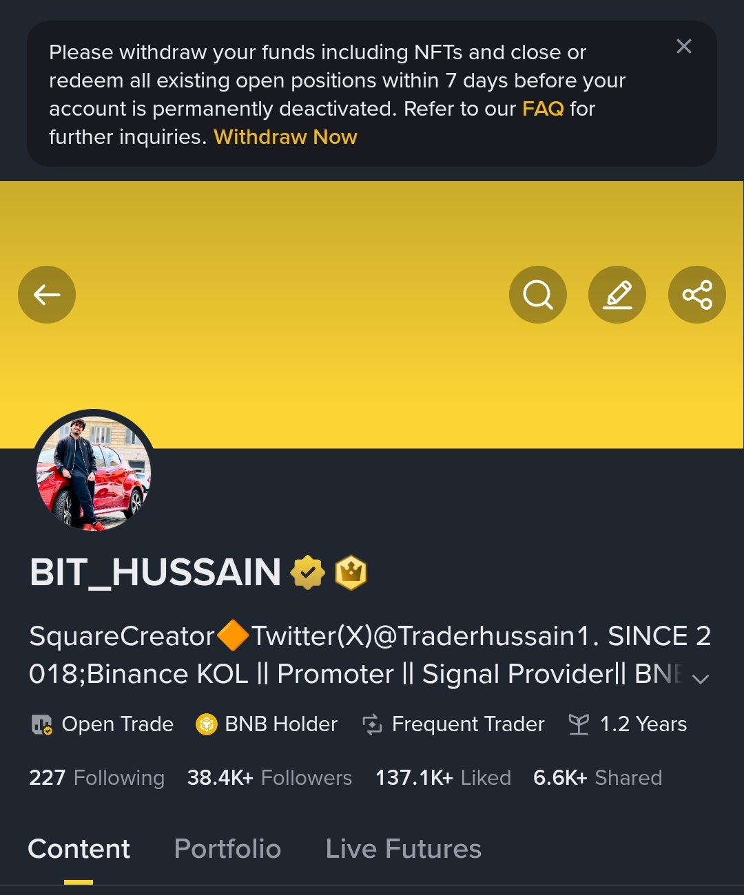This screenshot has height=895, width=744.
Task: Select the Content tab
Action: 79,849
